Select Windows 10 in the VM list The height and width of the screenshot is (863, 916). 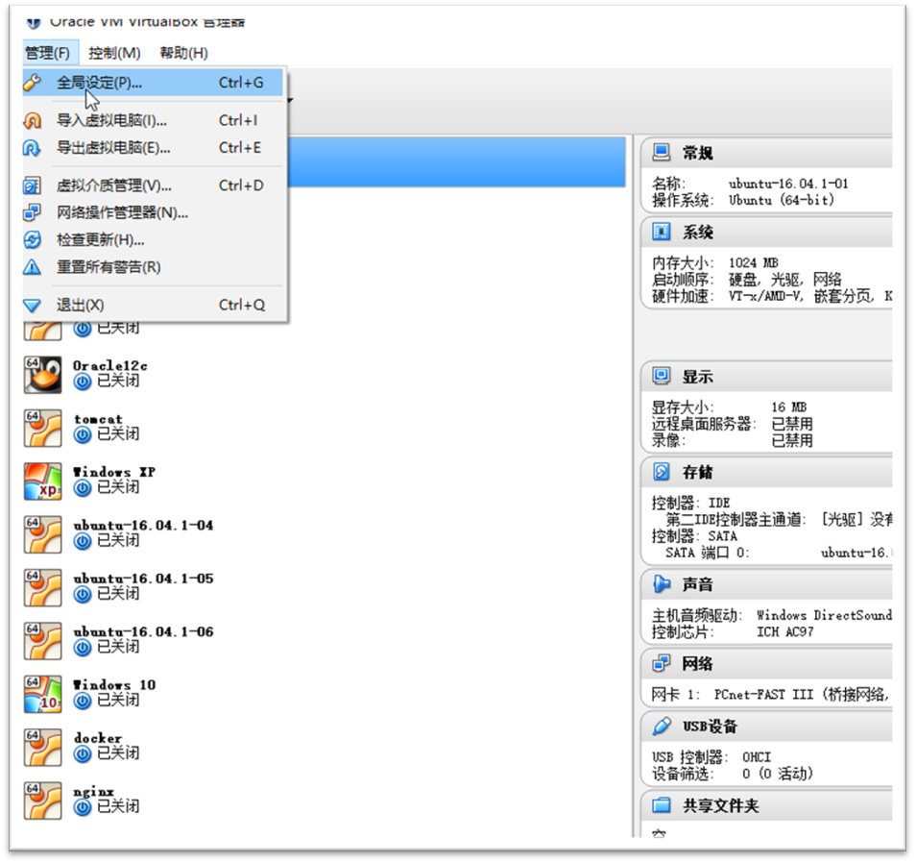(114, 684)
